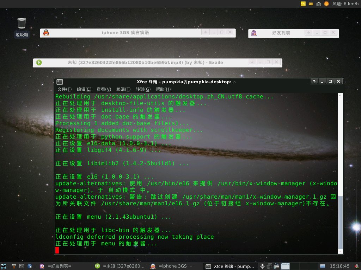Click the terminal scrollbar down arrow

[x=340, y=252]
